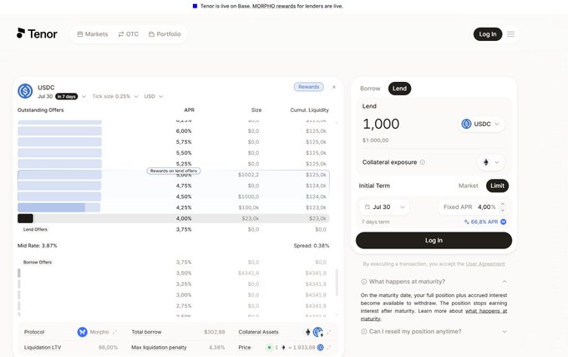Decrease the Fixed APR with down arrow
The width and height of the screenshot is (568, 357).
503,210
